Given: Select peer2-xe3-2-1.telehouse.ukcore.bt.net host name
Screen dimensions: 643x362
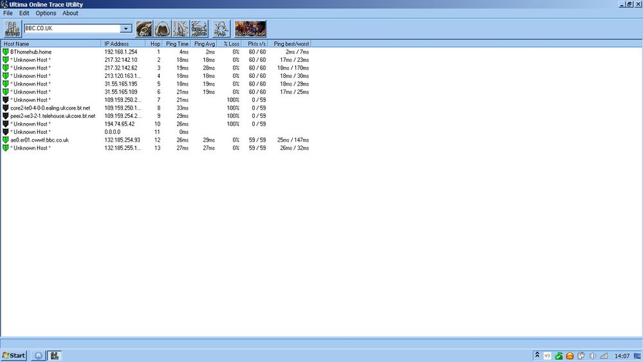Looking at the screenshot, I should pos(53,116).
